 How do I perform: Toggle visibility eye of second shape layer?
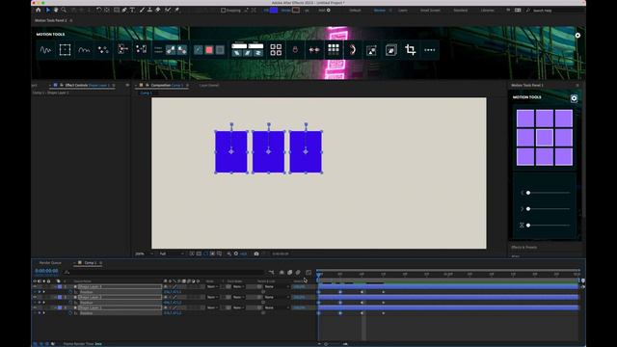35,298
